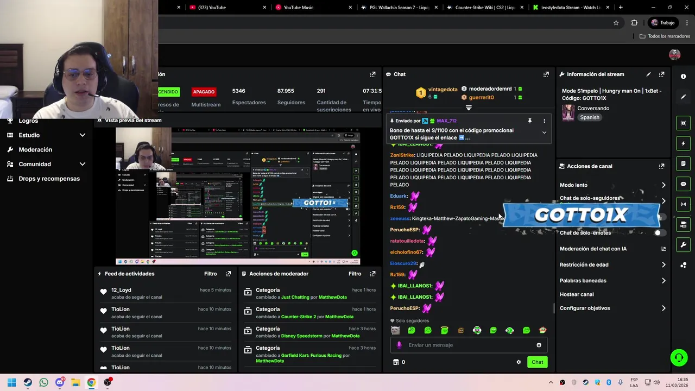Open Palabras baneadas options arrow
695x391 pixels.
click(x=664, y=281)
